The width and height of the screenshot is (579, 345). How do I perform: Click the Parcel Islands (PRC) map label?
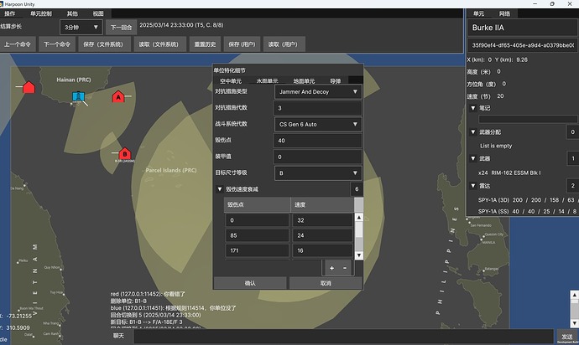point(171,170)
